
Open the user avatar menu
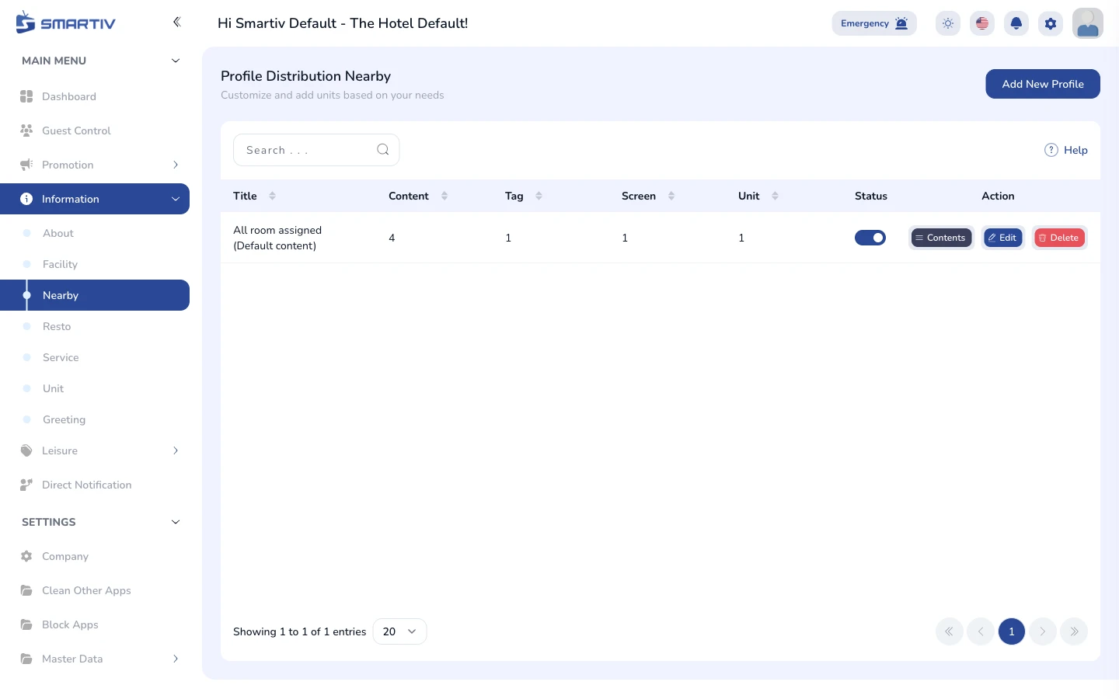pyautogui.click(x=1088, y=23)
